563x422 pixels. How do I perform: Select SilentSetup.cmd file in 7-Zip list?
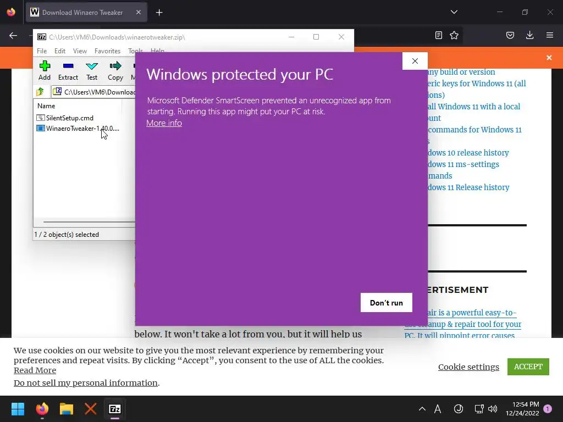65,118
